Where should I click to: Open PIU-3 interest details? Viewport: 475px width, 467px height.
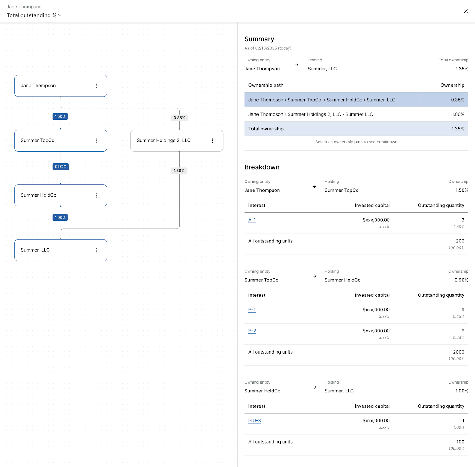254,420
